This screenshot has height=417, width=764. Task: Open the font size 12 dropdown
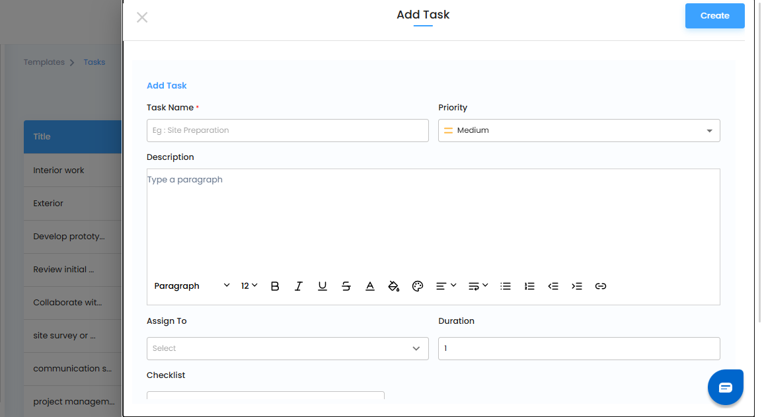(x=249, y=286)
